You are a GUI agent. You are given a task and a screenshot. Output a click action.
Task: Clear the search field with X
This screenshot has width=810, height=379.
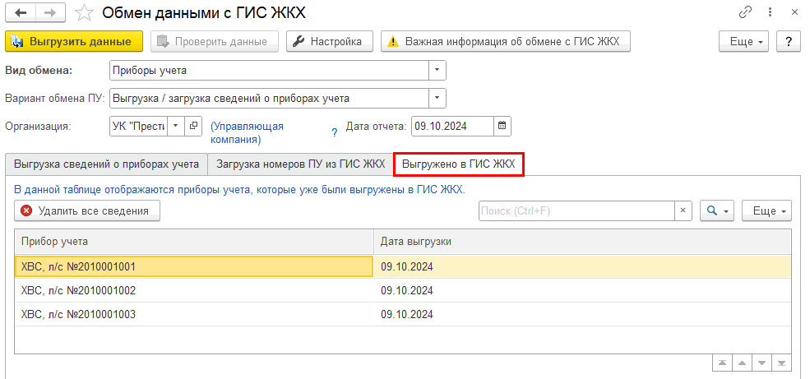(683, 211)
